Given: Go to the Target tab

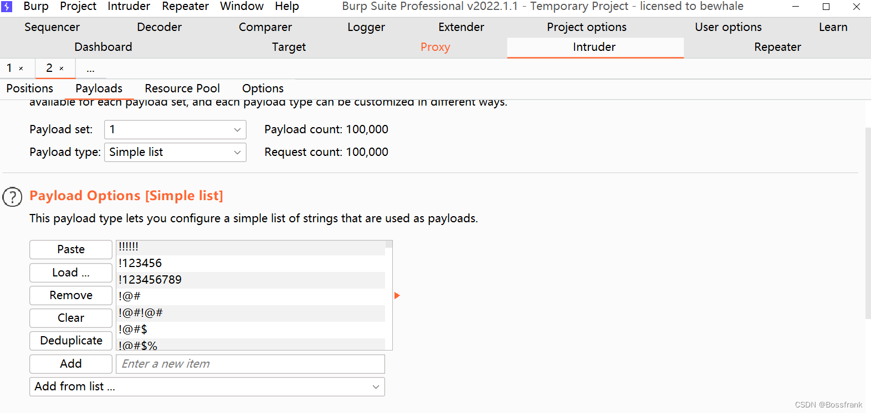Looking at the screenshot, I should point(289,47).
